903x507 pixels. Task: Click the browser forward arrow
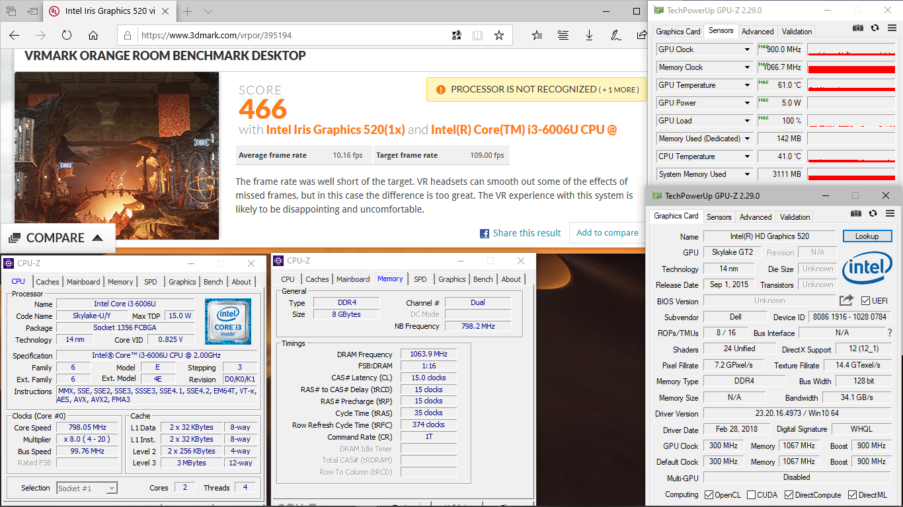[x=41, y=35]
